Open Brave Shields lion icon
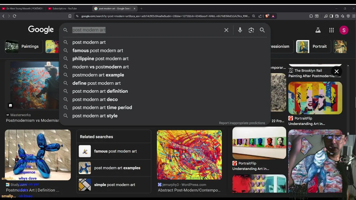The image size is (356, 200). (x=267, y=16)
